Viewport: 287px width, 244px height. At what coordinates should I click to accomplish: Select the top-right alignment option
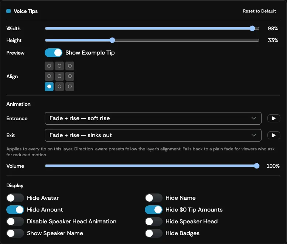click(70, 66)
